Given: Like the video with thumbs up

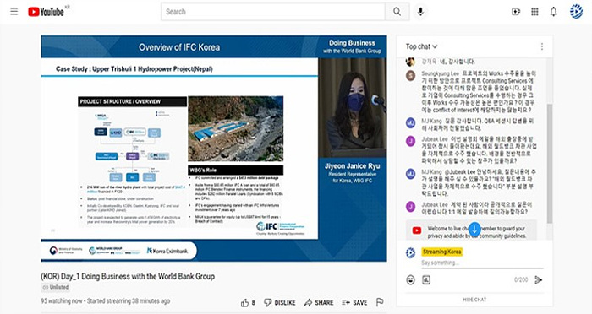Looking at the screenshot, I should [x=244, y=302].
